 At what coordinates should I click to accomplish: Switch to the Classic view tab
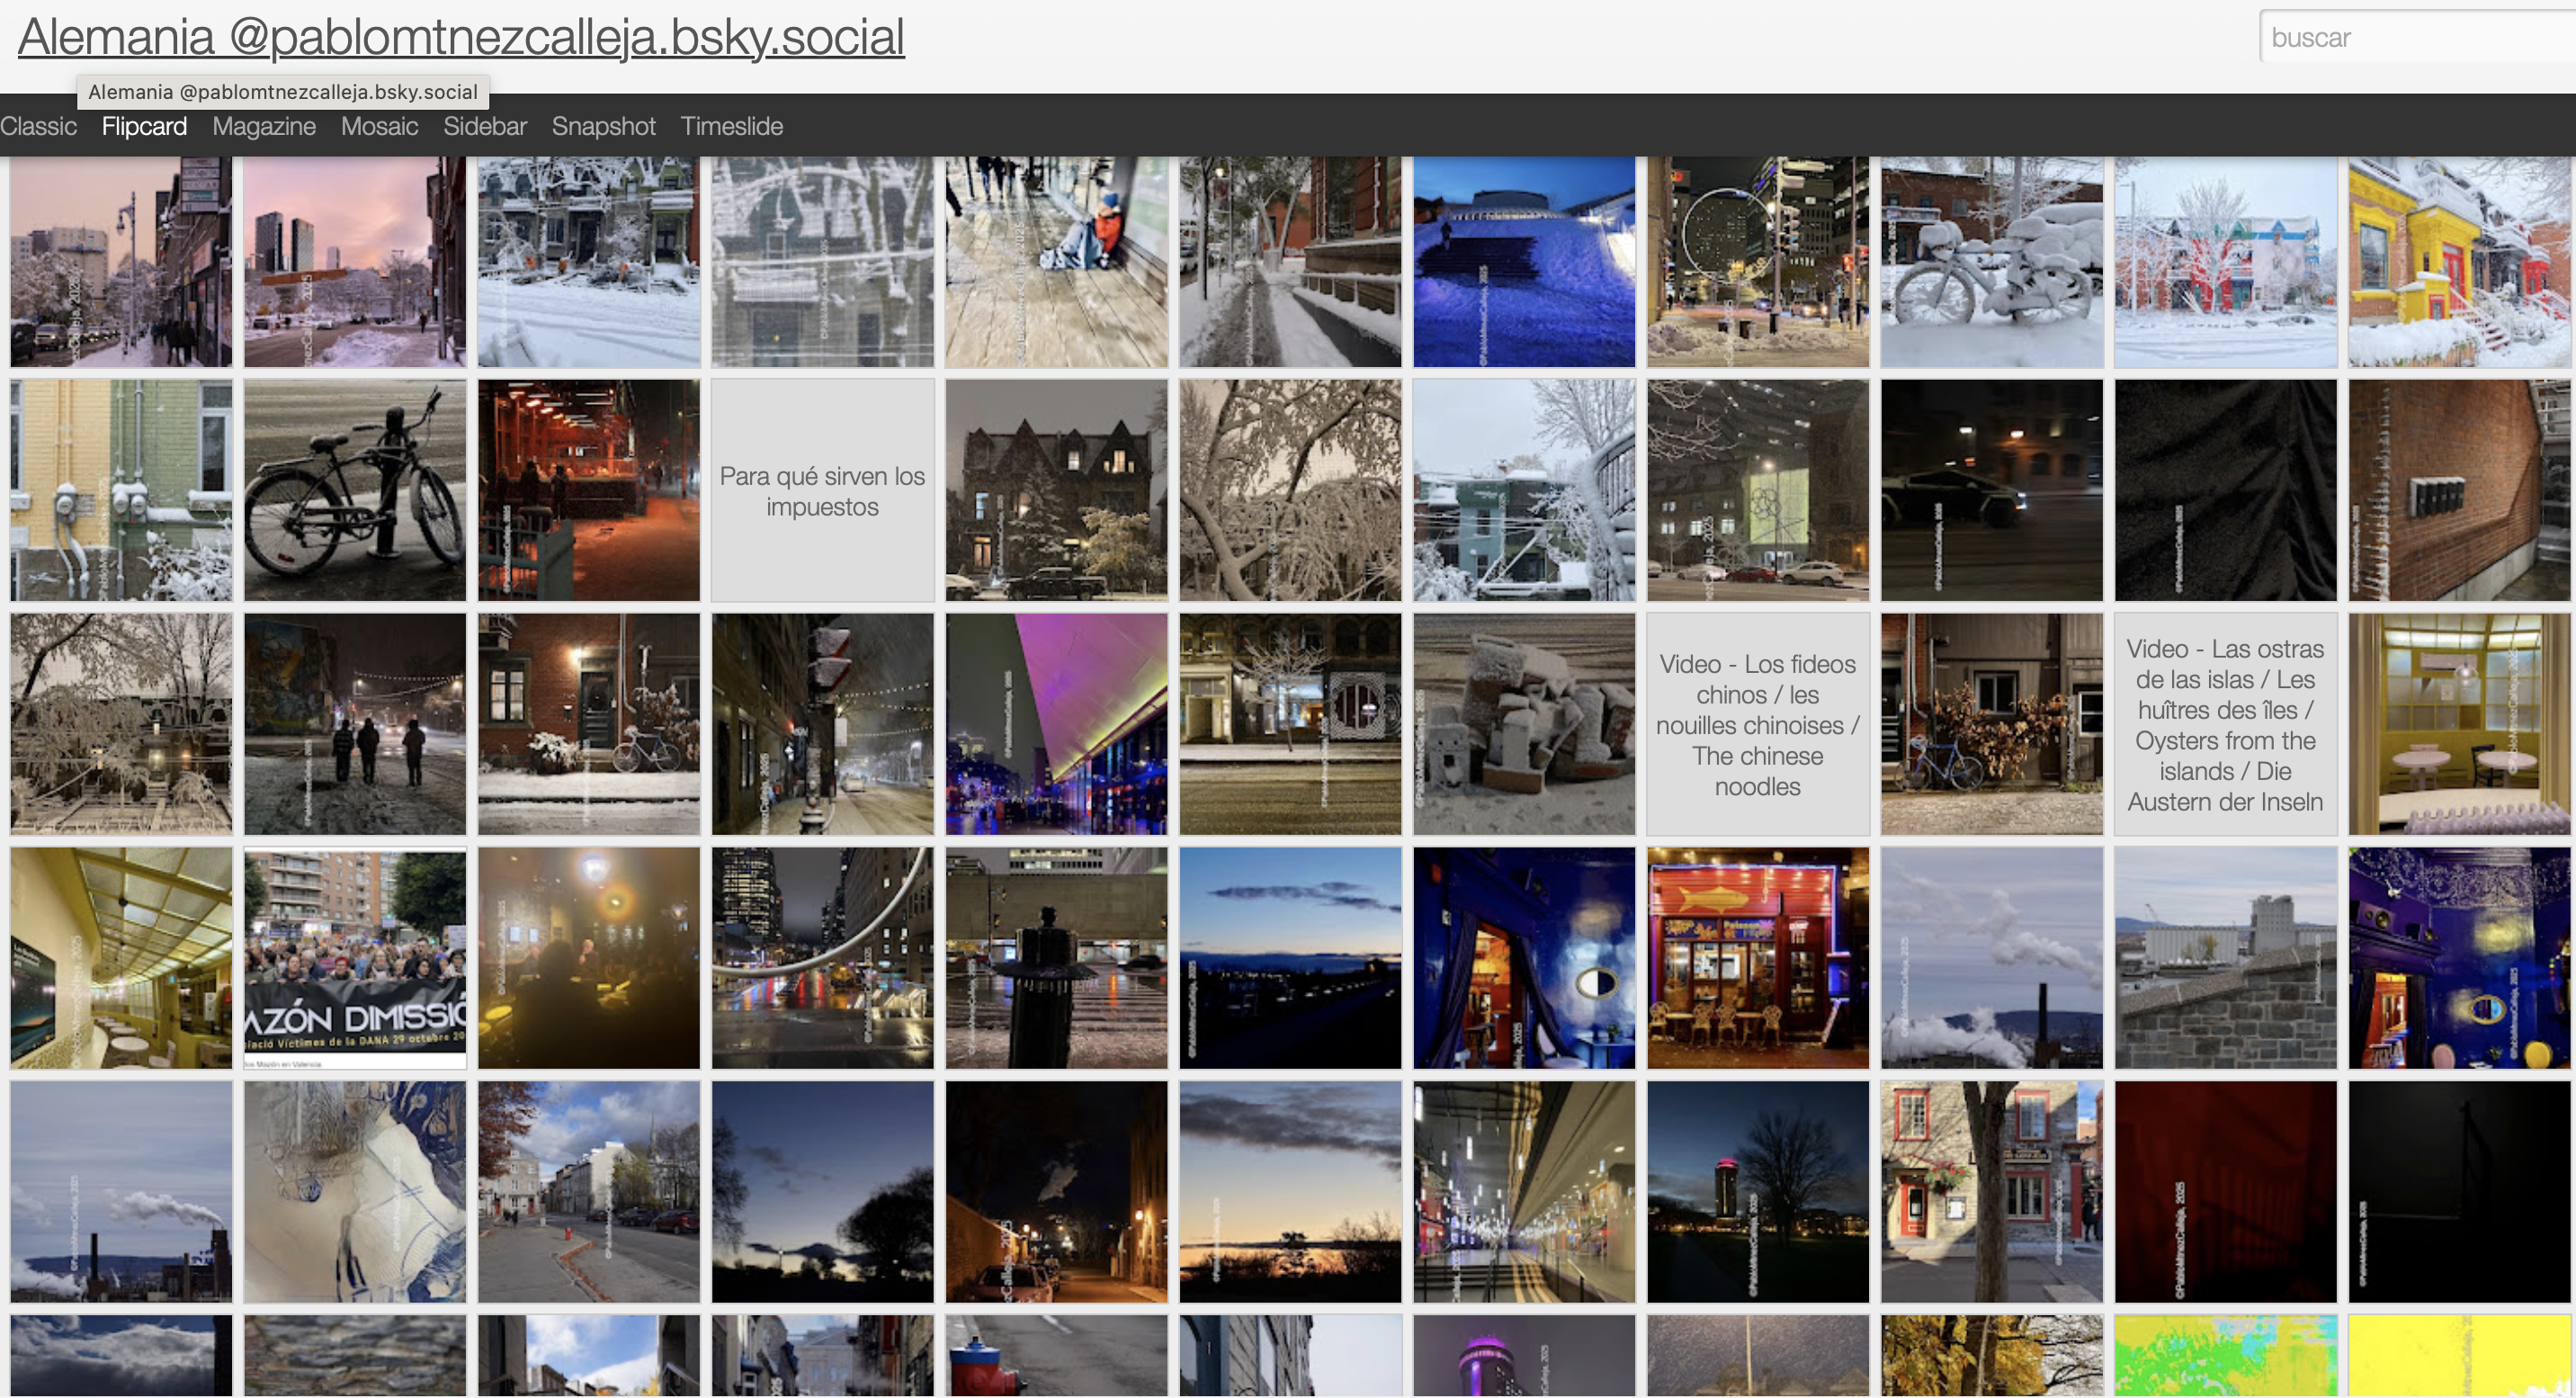click(38, 127)
